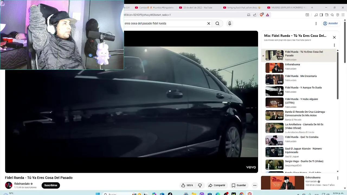This screenshot has width=347, height=195.
Task: Open YouTube settings three-dot menu
Action: 316,24
